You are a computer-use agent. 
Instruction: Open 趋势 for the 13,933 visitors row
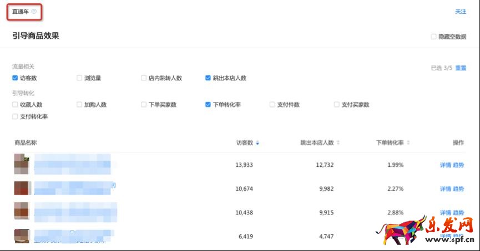458,165
